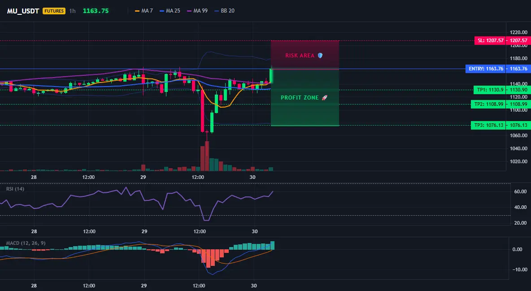Image resolution: width=531 pixels, height=291 pixels.
Task: Click the PROFIT ZONE text
Action: tap(300, 98)
